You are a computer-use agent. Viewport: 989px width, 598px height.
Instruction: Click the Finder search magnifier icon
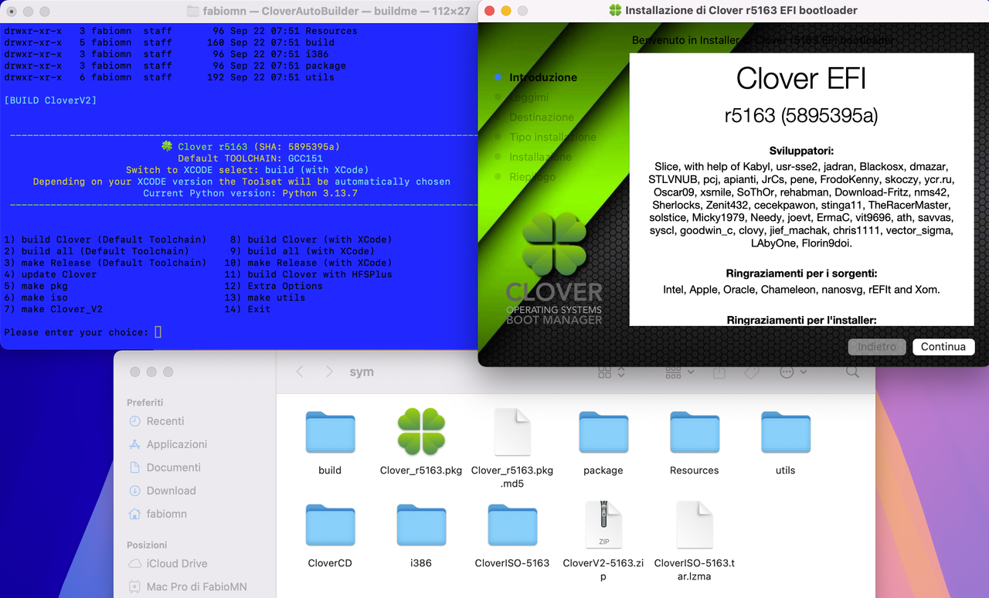pos(852,372)
